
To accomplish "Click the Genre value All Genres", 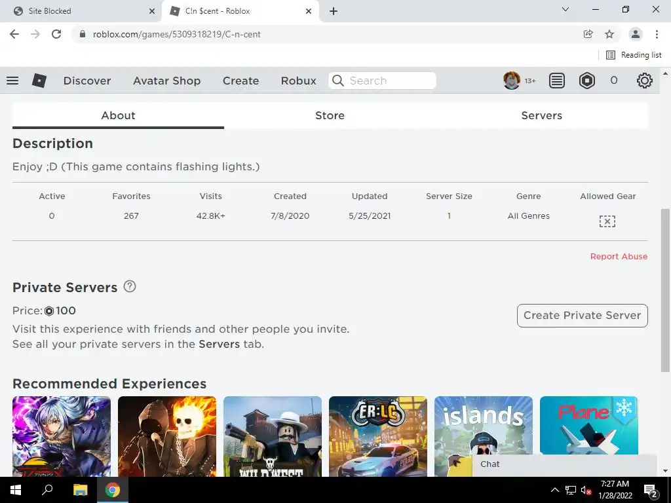I will [x=529, y=216].
